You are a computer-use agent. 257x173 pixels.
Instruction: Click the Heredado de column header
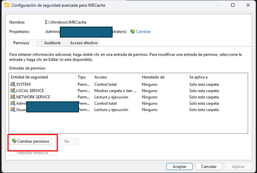(153, 77)
